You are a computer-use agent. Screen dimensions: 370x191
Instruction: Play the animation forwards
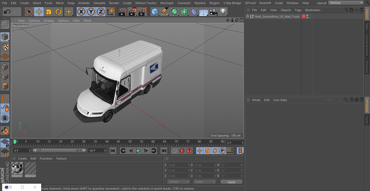[x=138, y=151]
